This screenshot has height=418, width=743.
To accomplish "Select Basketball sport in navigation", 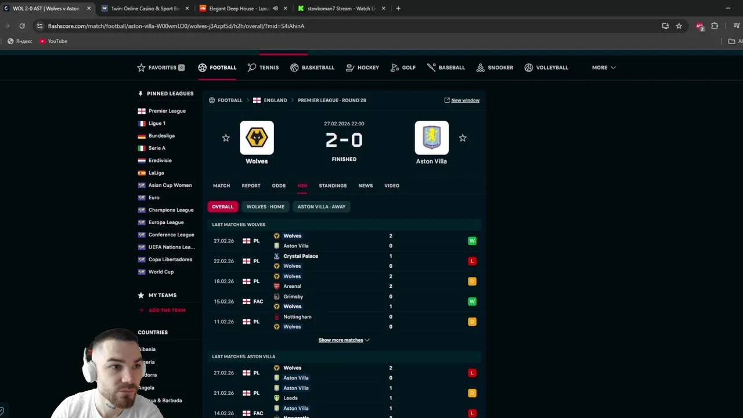I will [312, 67].
